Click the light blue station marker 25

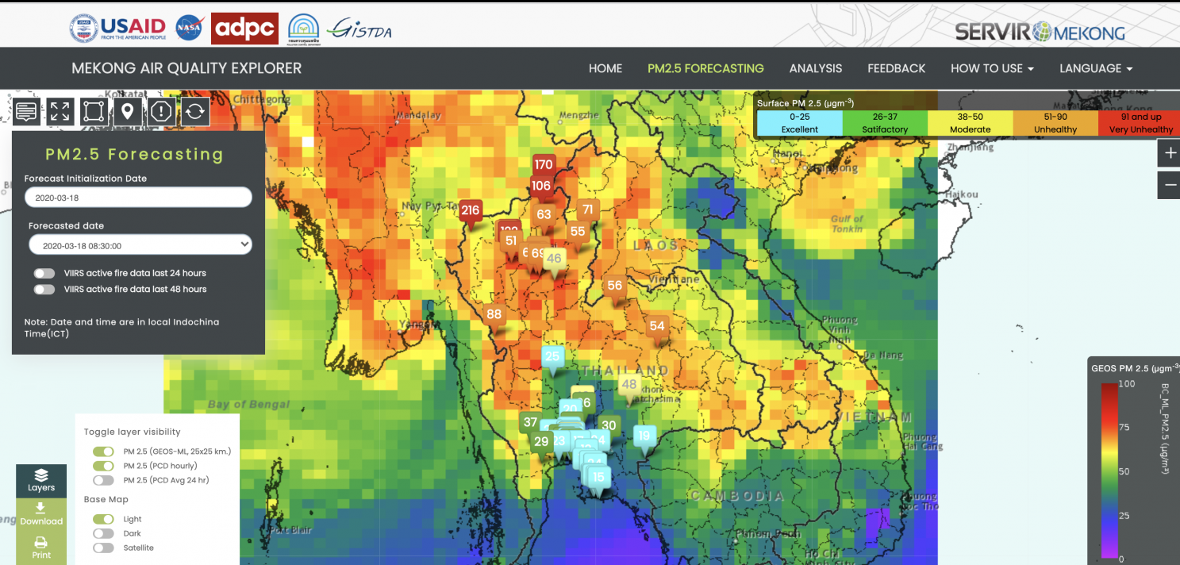tap(552, 359)
